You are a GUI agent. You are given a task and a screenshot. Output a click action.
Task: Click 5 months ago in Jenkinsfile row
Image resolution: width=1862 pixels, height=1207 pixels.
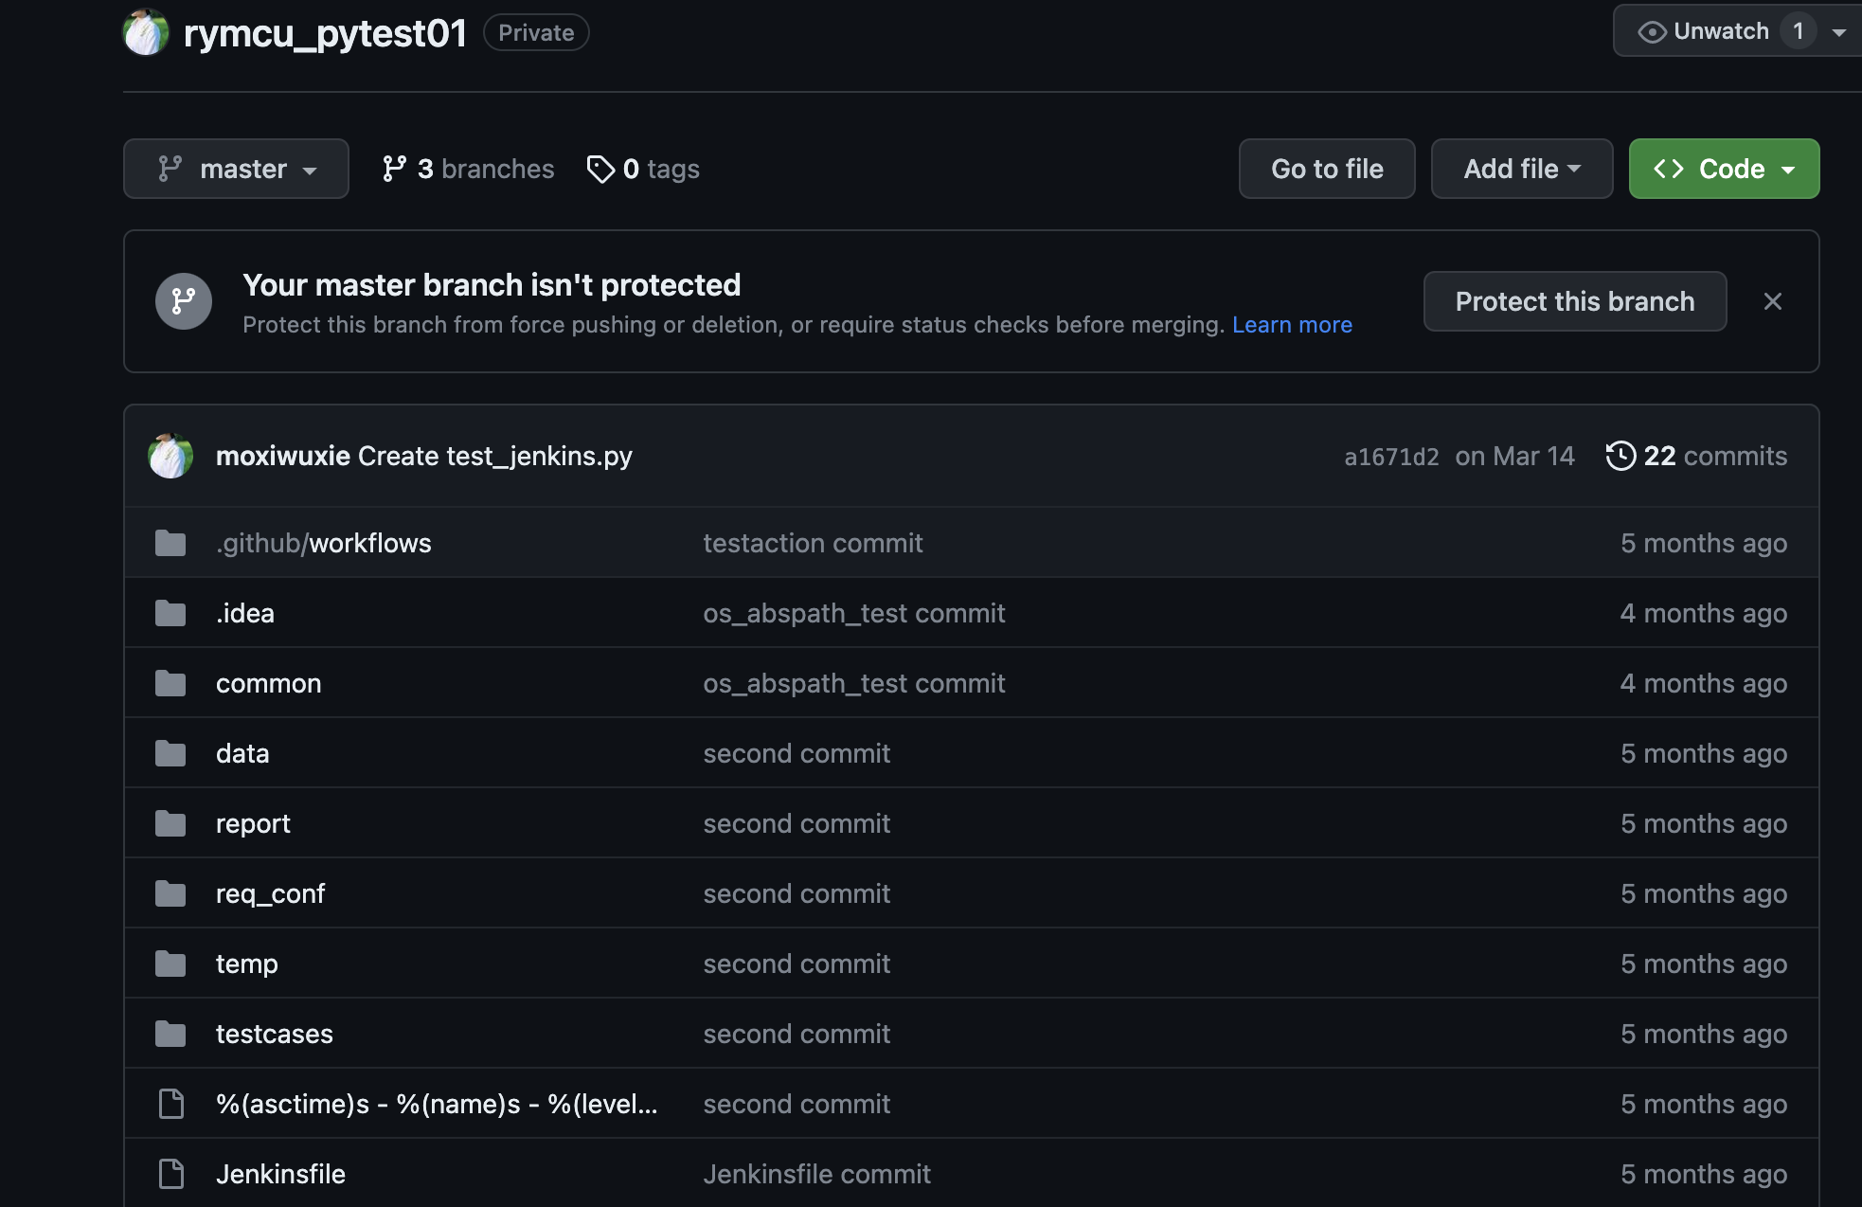[1704, 1174]
